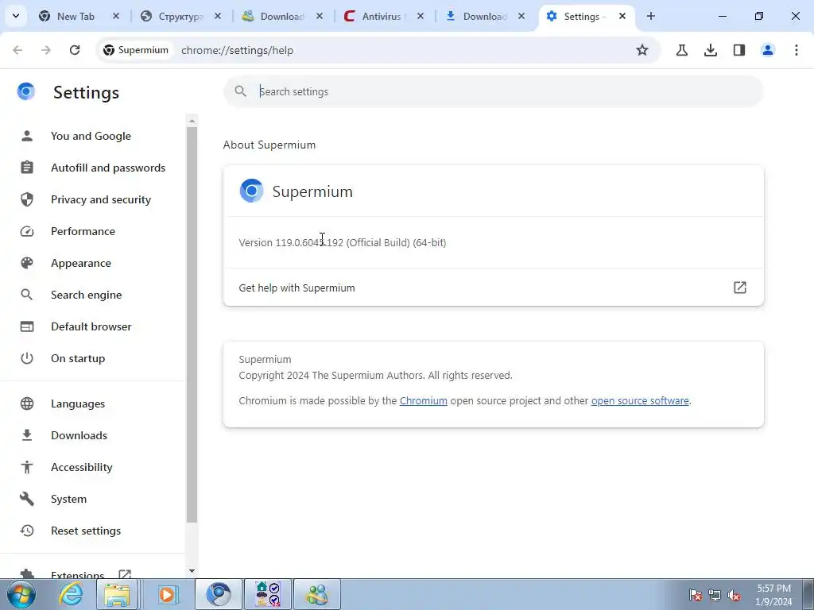Close the Antivirus tab
This screenshot has height=610, width=814.
(421, 16)
